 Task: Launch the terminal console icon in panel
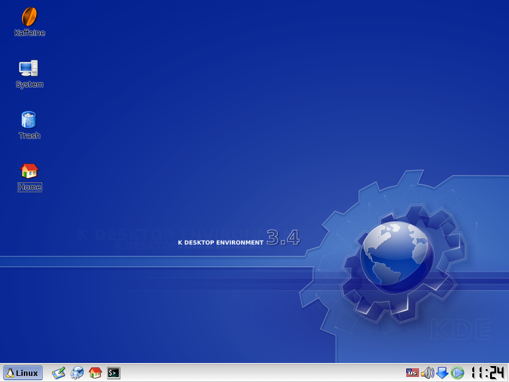pyautogui.click(x=114, y=373)
